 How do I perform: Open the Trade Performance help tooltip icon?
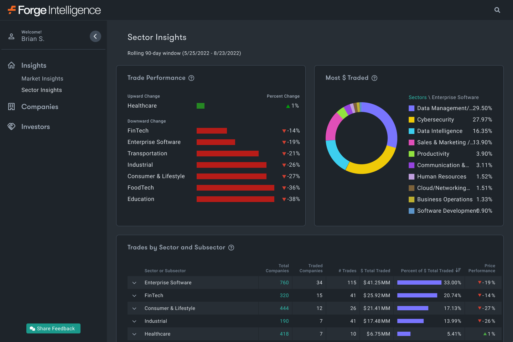coord(191,78)
